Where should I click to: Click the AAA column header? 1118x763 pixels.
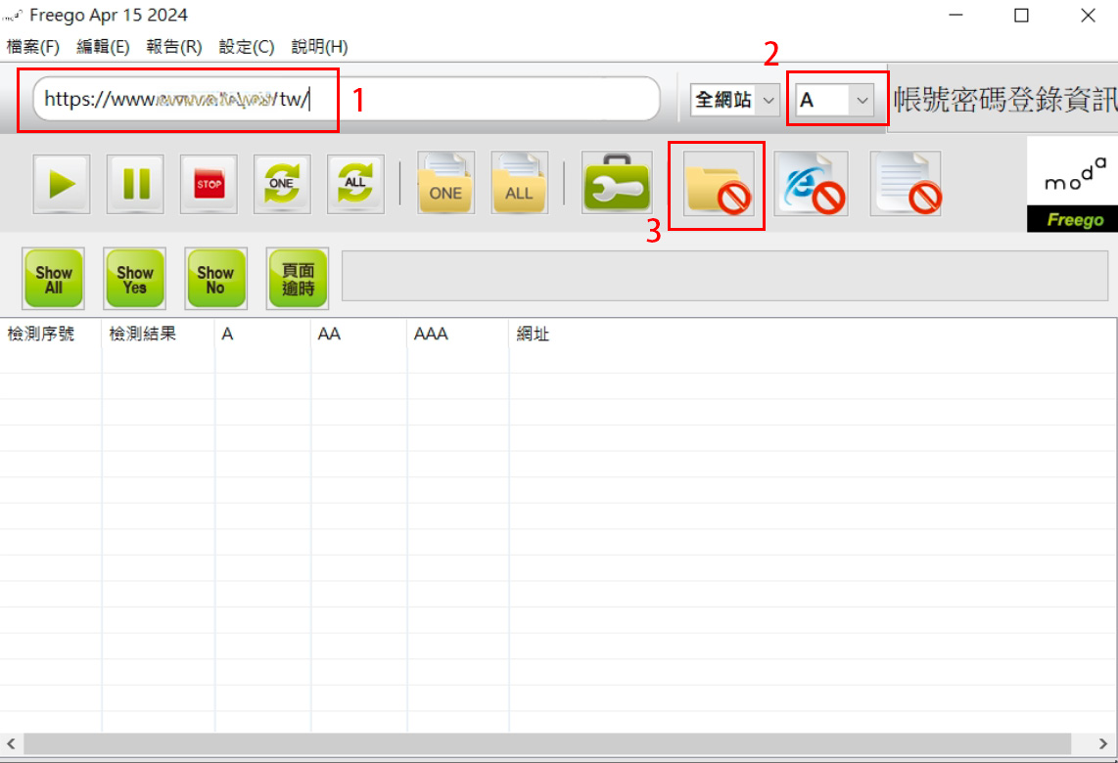click(458, 335)
